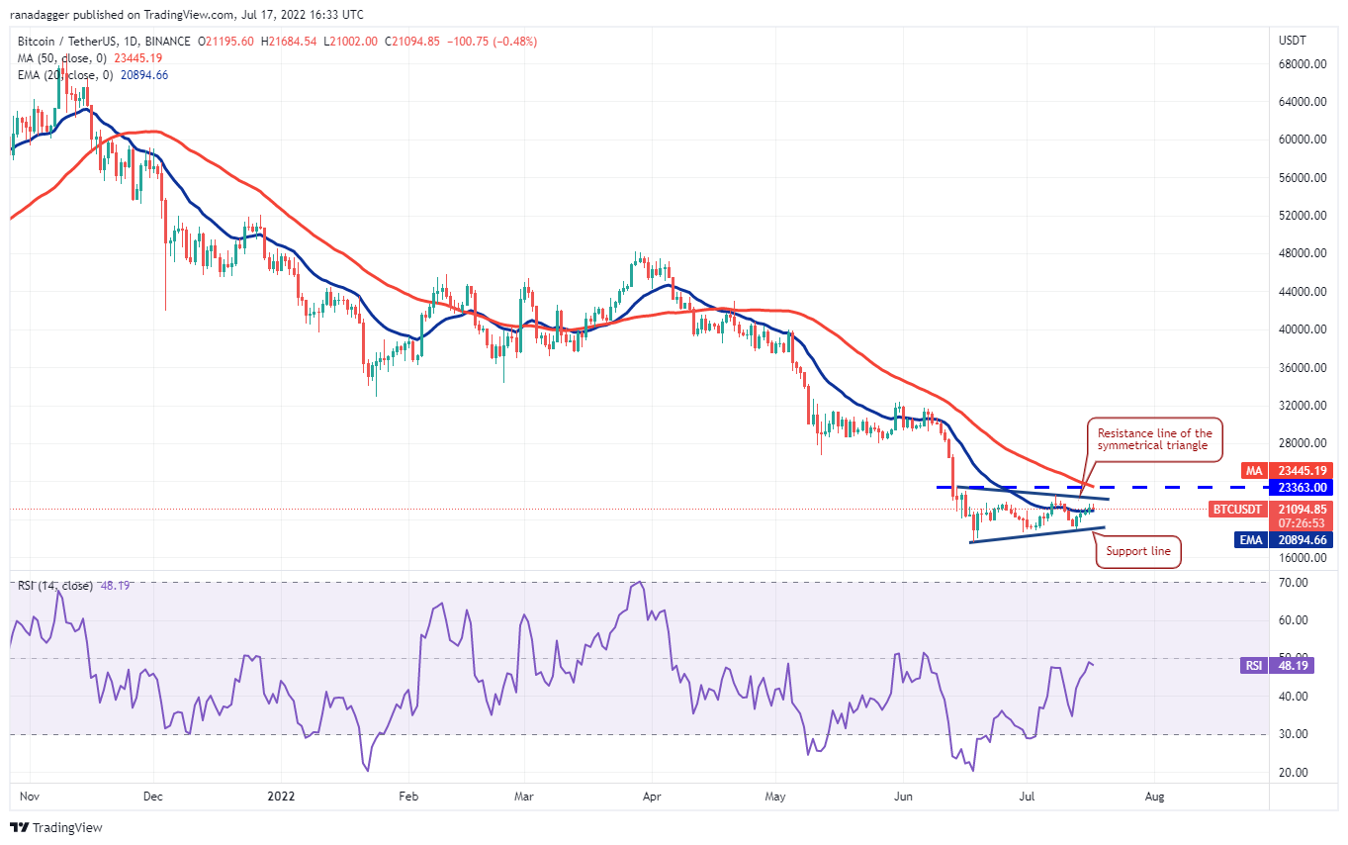
Task: Click the 2022 label on time axis
Action: pos(282,795)
